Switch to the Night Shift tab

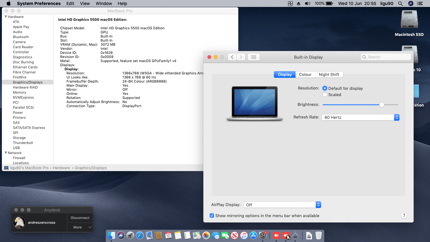tap(329, 74)
